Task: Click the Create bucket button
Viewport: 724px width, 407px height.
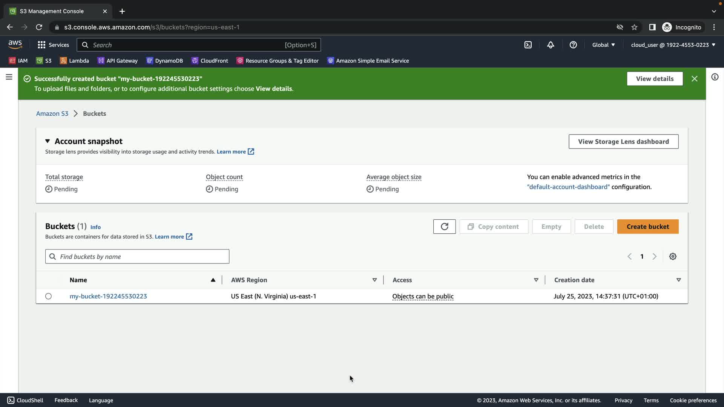Action: point(647,226)
